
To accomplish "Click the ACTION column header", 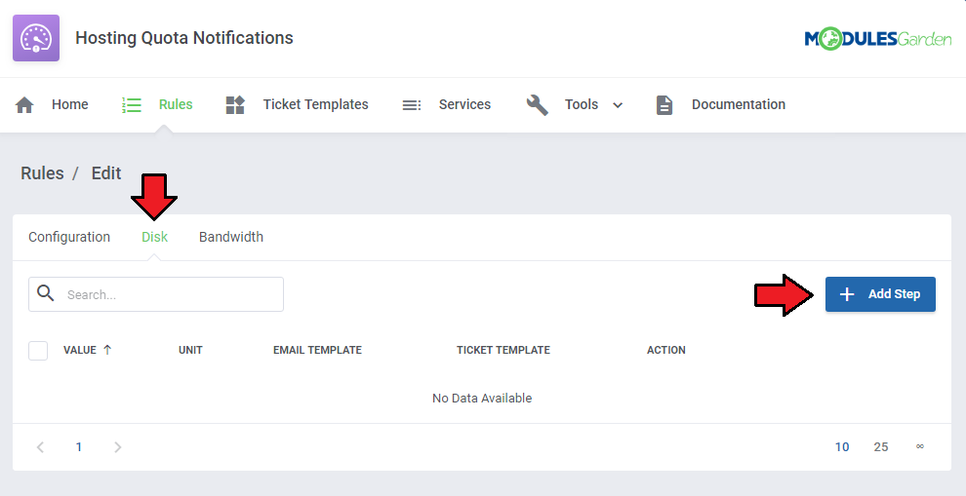I will pyautogui.click(x=666, y=350).
